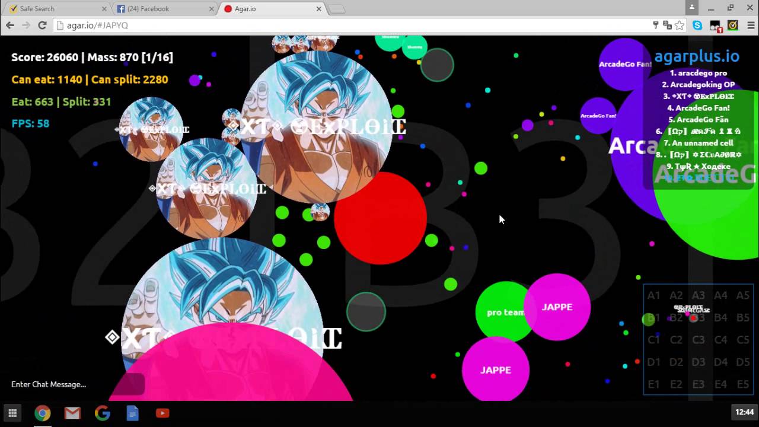Open Gmail from the taskbar
This screenshot has width=759, height=427.
pos(72,413)
